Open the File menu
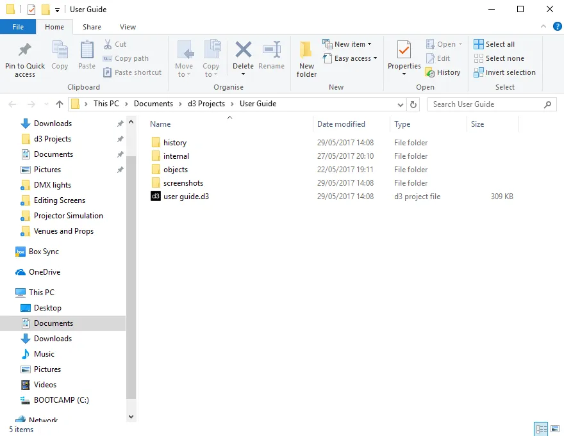Screen dimensions: 564x436 [x=18, y=27]
